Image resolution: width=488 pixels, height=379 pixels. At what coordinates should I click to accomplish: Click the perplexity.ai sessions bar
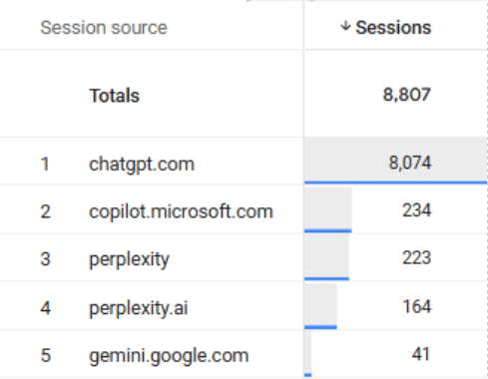click(320, 306)
